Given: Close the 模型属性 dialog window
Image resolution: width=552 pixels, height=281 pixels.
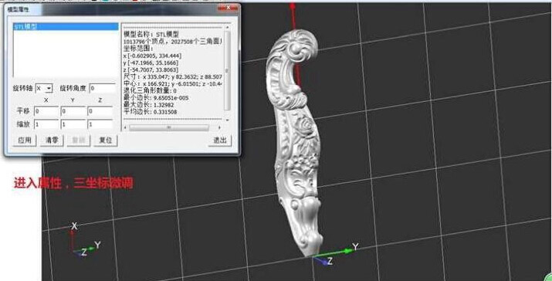Looking at the screenshot, I should pos(228,8).
